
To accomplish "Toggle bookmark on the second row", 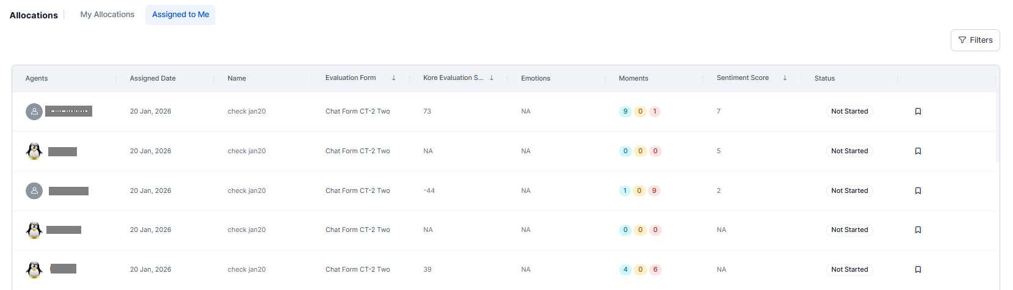I will point(918,151).
